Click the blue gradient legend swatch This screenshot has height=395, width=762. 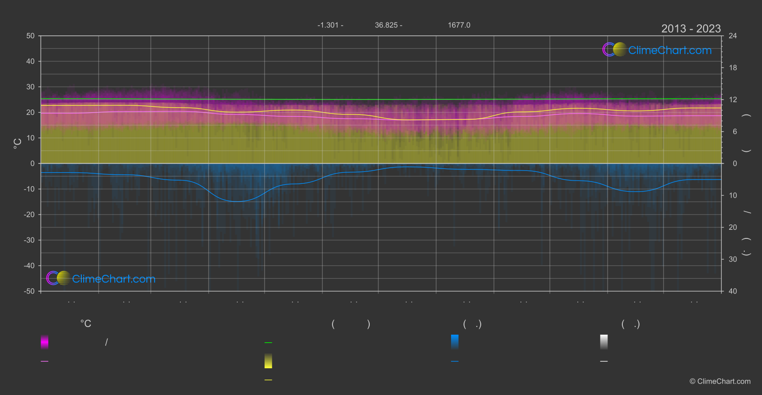pyautogui.click(x=454, y=342)
